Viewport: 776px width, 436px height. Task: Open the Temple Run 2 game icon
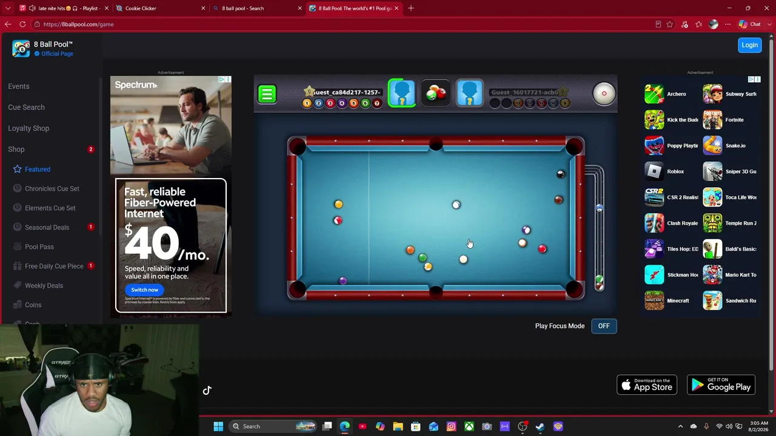(x=712, y=223)
